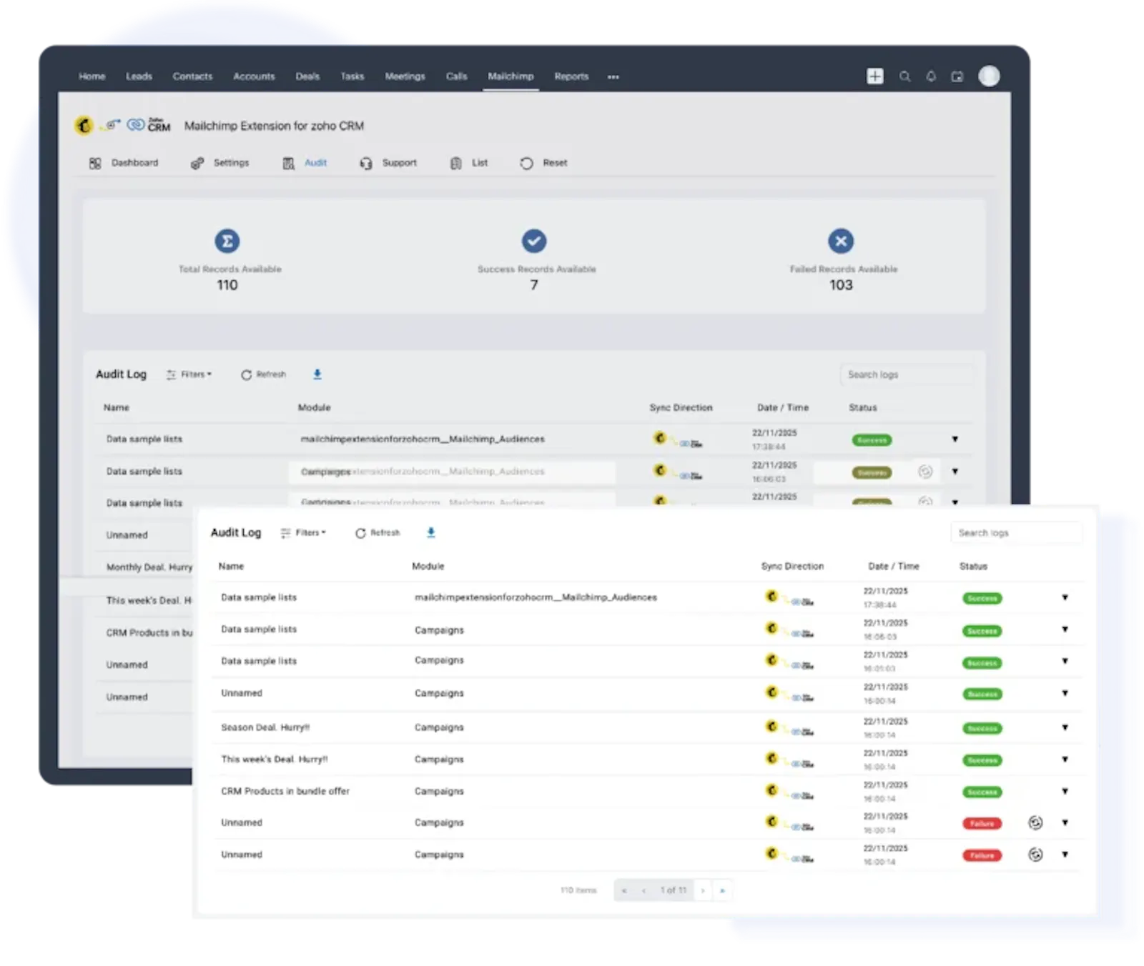Refresh audit log in front panel

coord(378,533)
